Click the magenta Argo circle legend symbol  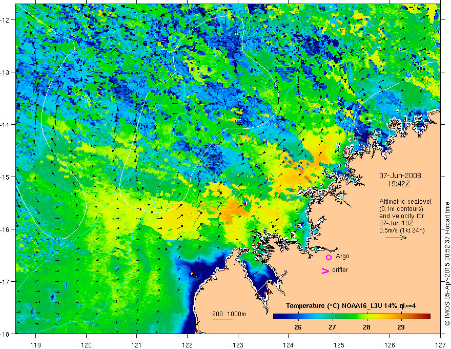coord(329,257)
